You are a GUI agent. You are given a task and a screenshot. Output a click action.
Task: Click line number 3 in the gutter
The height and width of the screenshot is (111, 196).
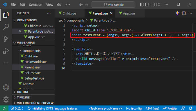[x=64, y=35]
